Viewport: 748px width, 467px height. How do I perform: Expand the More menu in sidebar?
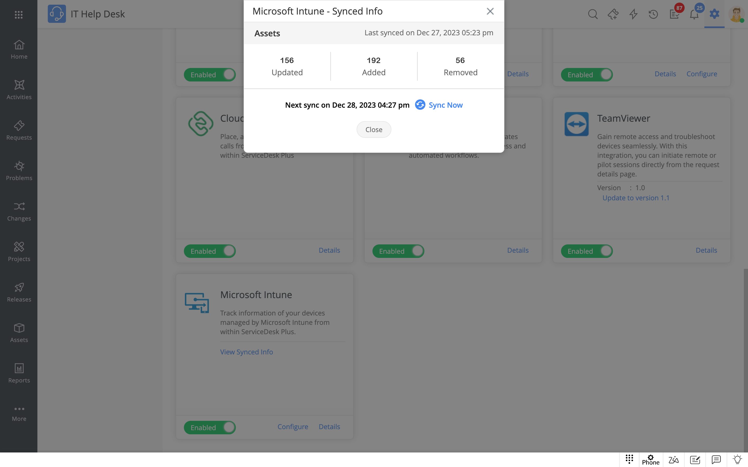click(19, 413)
